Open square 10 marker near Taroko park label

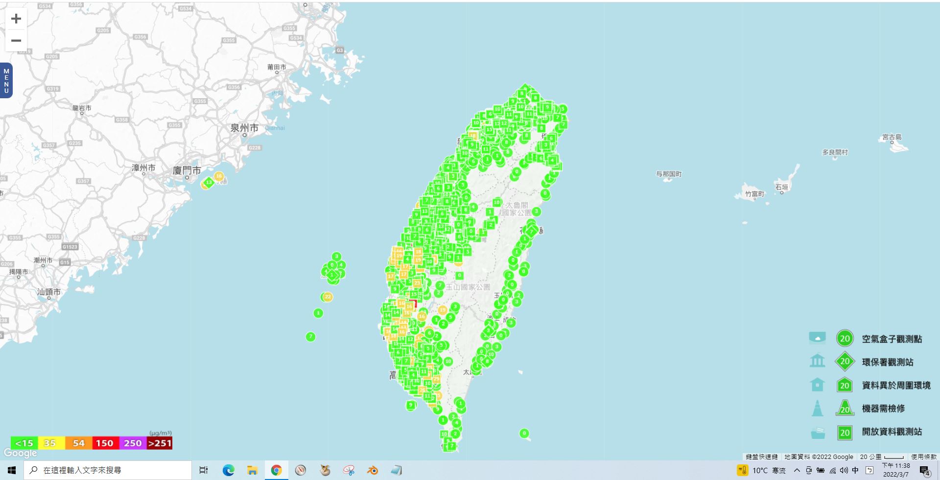tap(496, 202)
